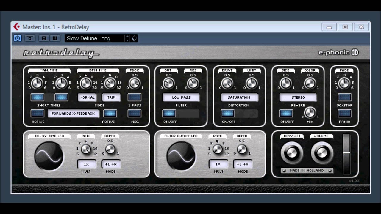Click the second BPM TIME knob
The width and height of the screenshot is (381, 214).
click(110, 84)
